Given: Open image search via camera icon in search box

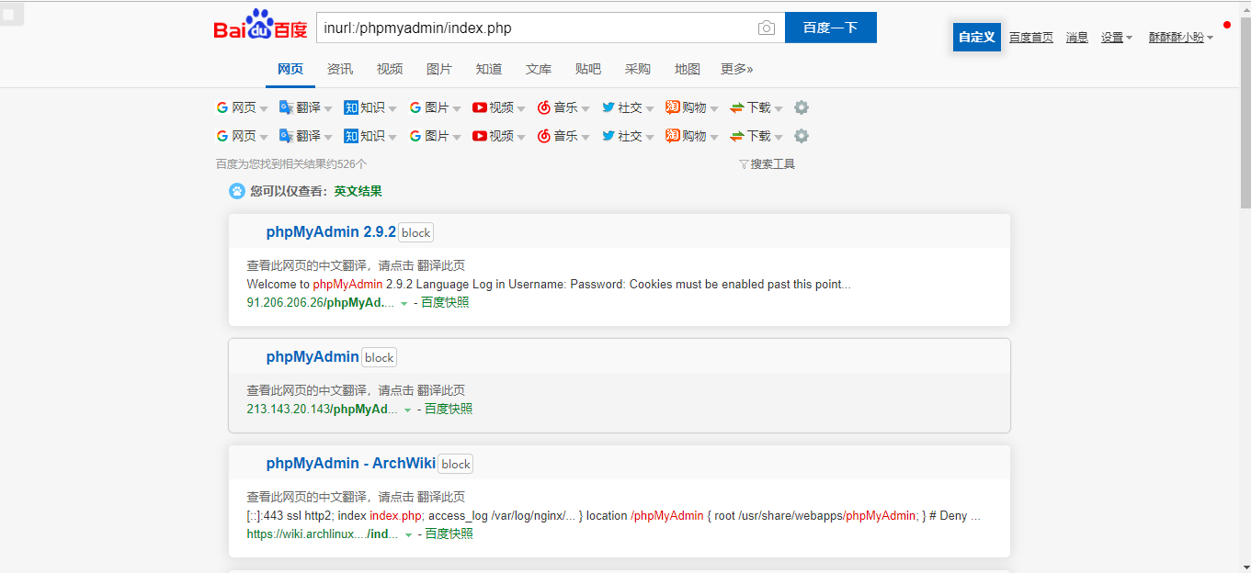Looking at the screenshot, I should coord(766,28).
